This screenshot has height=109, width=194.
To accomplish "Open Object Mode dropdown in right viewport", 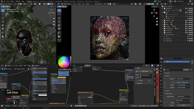I will pos(67,4).
